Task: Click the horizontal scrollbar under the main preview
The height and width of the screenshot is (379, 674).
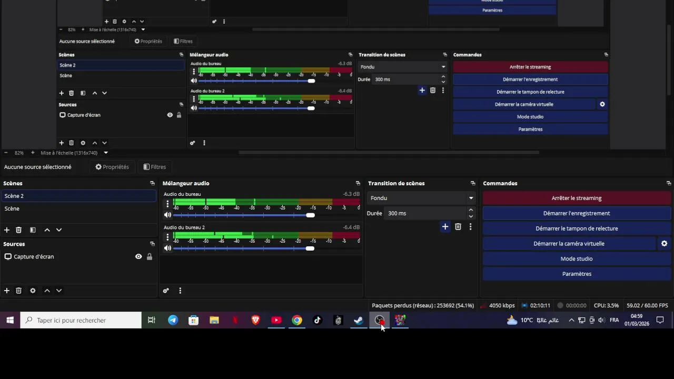Action: coord(389,153)
